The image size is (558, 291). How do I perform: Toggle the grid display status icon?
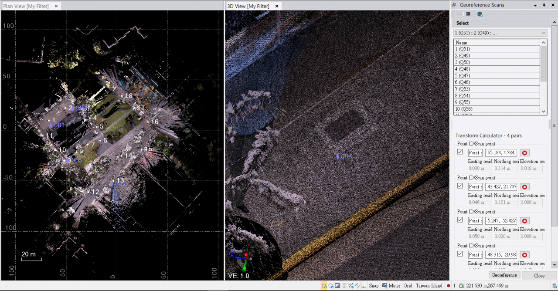coord(344,286)
